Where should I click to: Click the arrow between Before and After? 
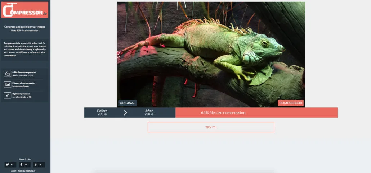click(125, 113)
